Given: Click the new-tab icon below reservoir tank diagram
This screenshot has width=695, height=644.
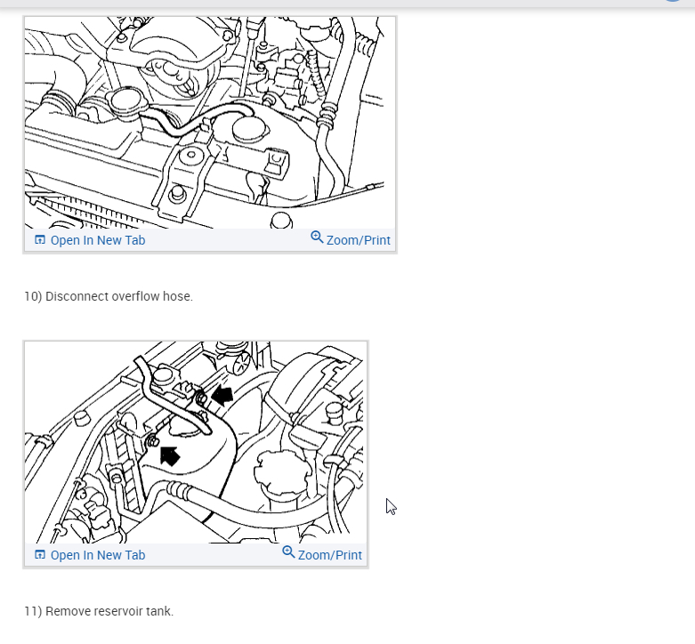Looking at the screenshot, I should click(40, 554).
